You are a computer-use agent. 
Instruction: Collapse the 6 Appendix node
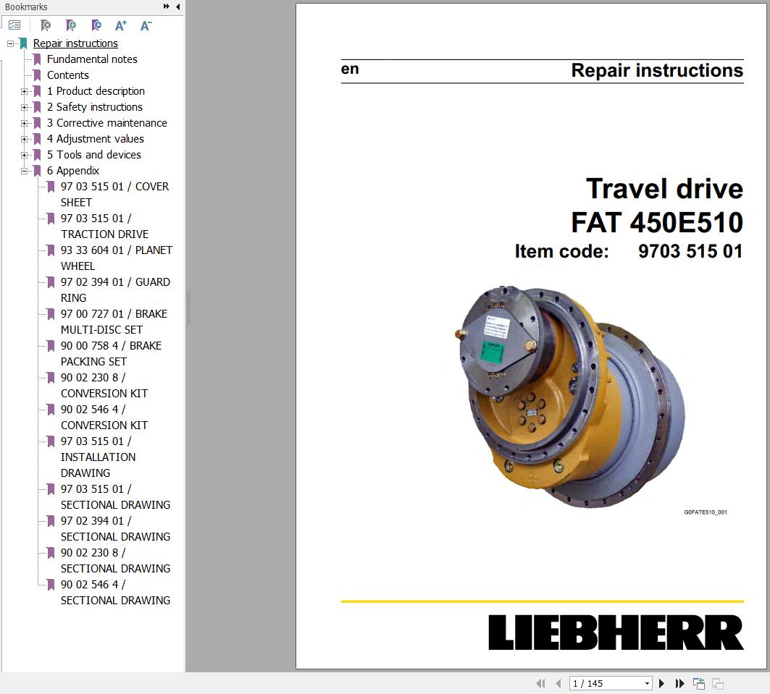pos(24,172)
